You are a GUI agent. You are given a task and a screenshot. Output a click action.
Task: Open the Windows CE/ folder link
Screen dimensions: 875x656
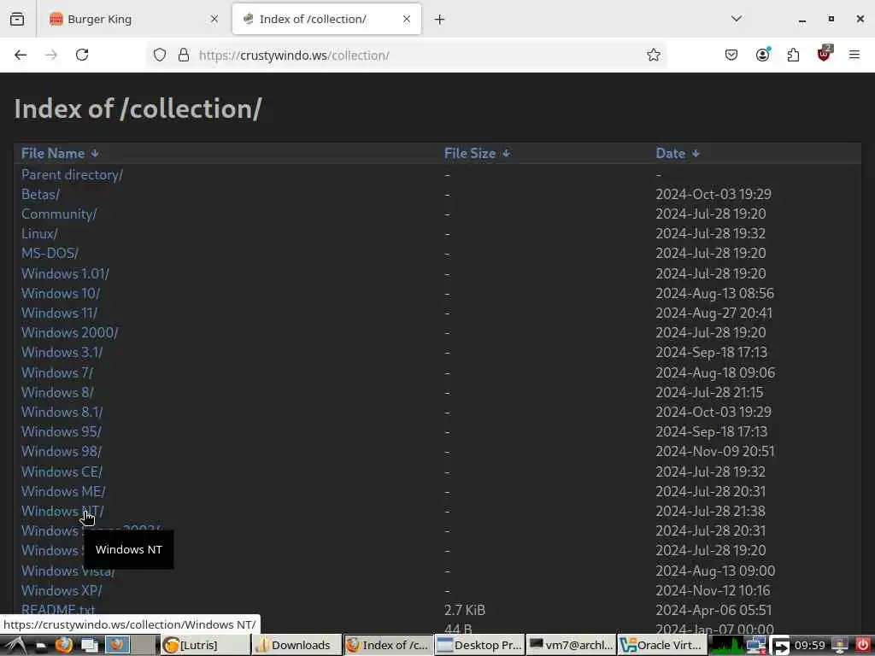pos(62,471)
